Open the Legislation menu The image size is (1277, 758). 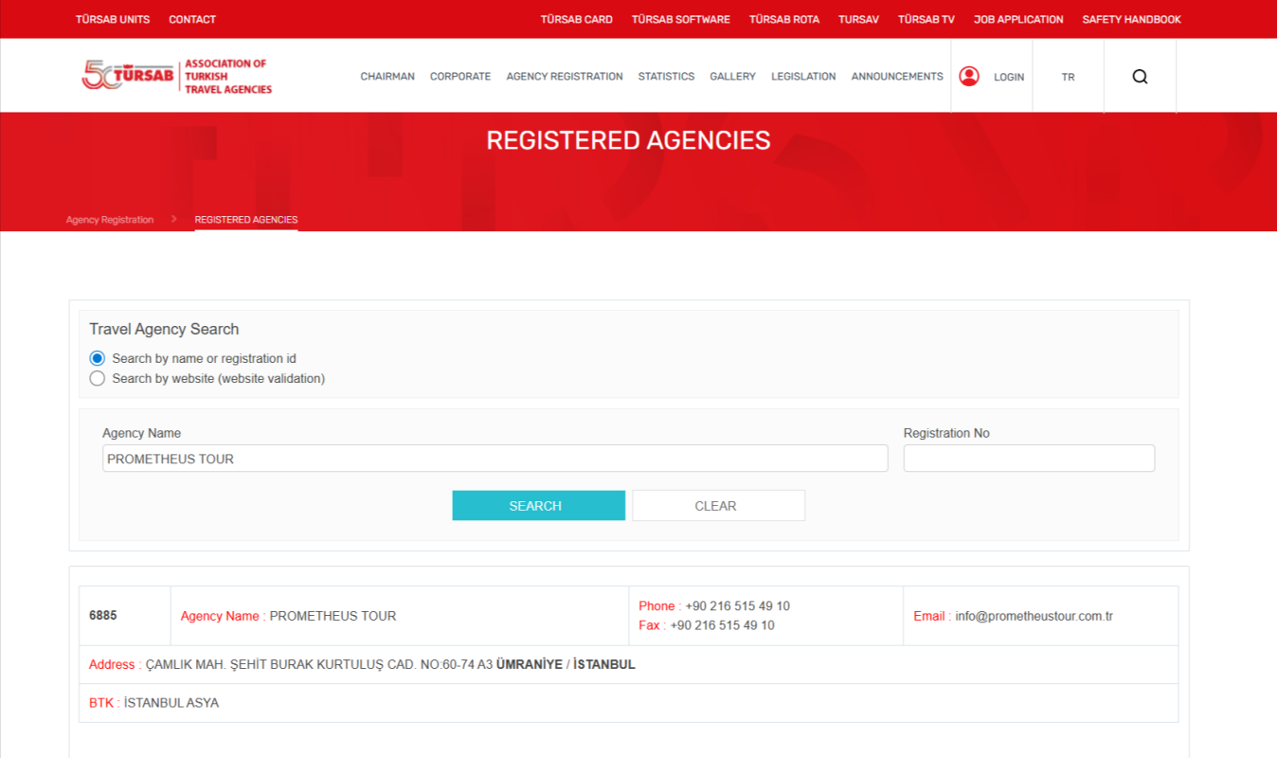click(x=803, y=77)
